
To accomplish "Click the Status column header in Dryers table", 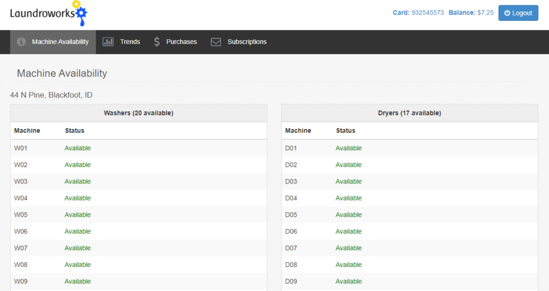I will [x=346, y=131].
